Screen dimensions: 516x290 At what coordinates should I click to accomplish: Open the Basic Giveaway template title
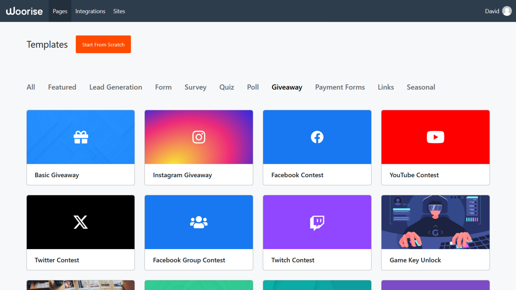(x=57, y=175)
